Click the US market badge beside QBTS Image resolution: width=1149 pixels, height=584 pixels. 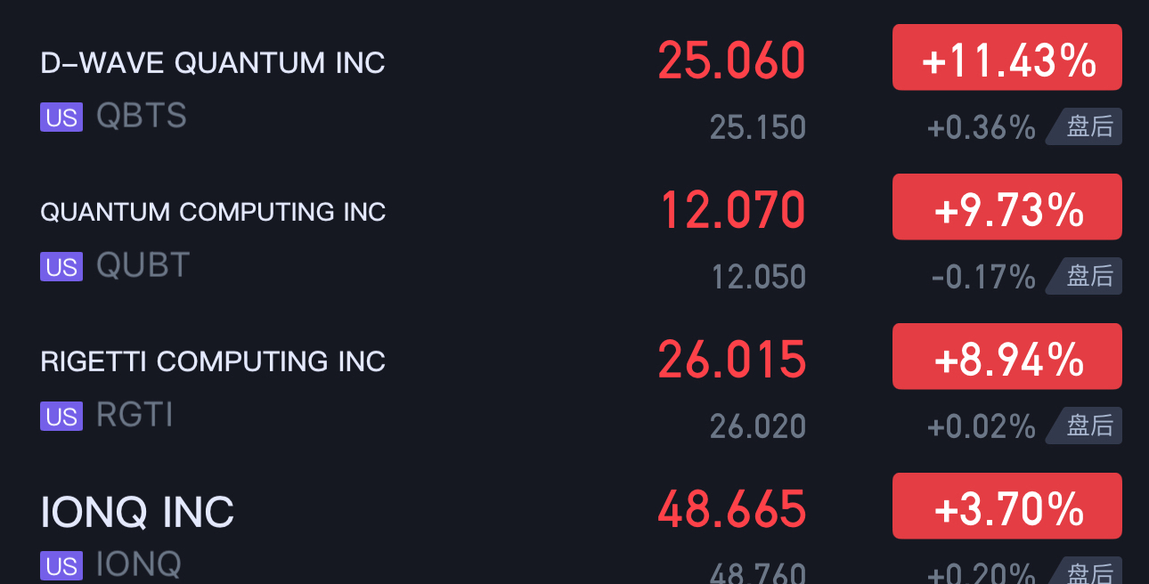point(61,118)
